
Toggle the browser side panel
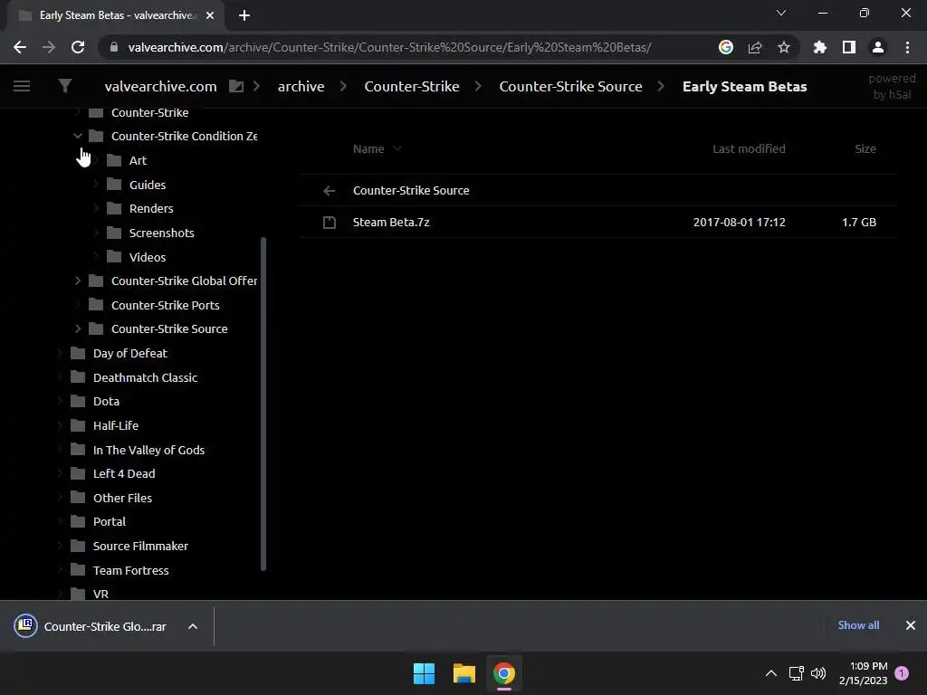(x=849, y=47)
